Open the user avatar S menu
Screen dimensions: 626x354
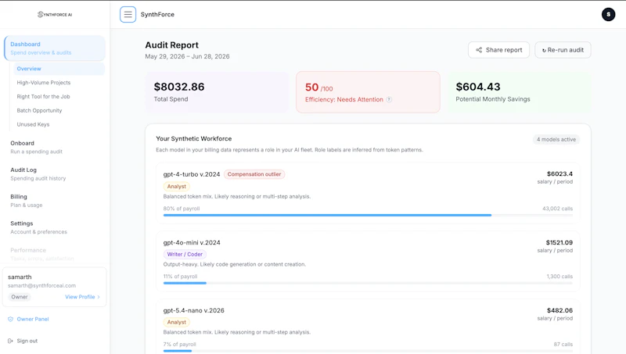tap(608, 14)
